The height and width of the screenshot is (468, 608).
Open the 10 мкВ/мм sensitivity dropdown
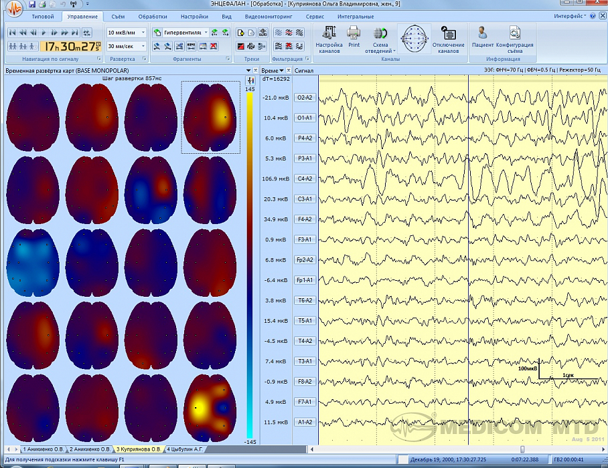pos(143,32)
